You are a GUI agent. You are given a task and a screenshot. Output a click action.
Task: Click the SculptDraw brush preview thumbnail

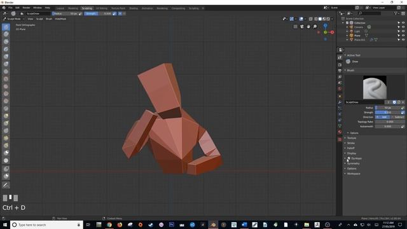[x=375, y=87]
